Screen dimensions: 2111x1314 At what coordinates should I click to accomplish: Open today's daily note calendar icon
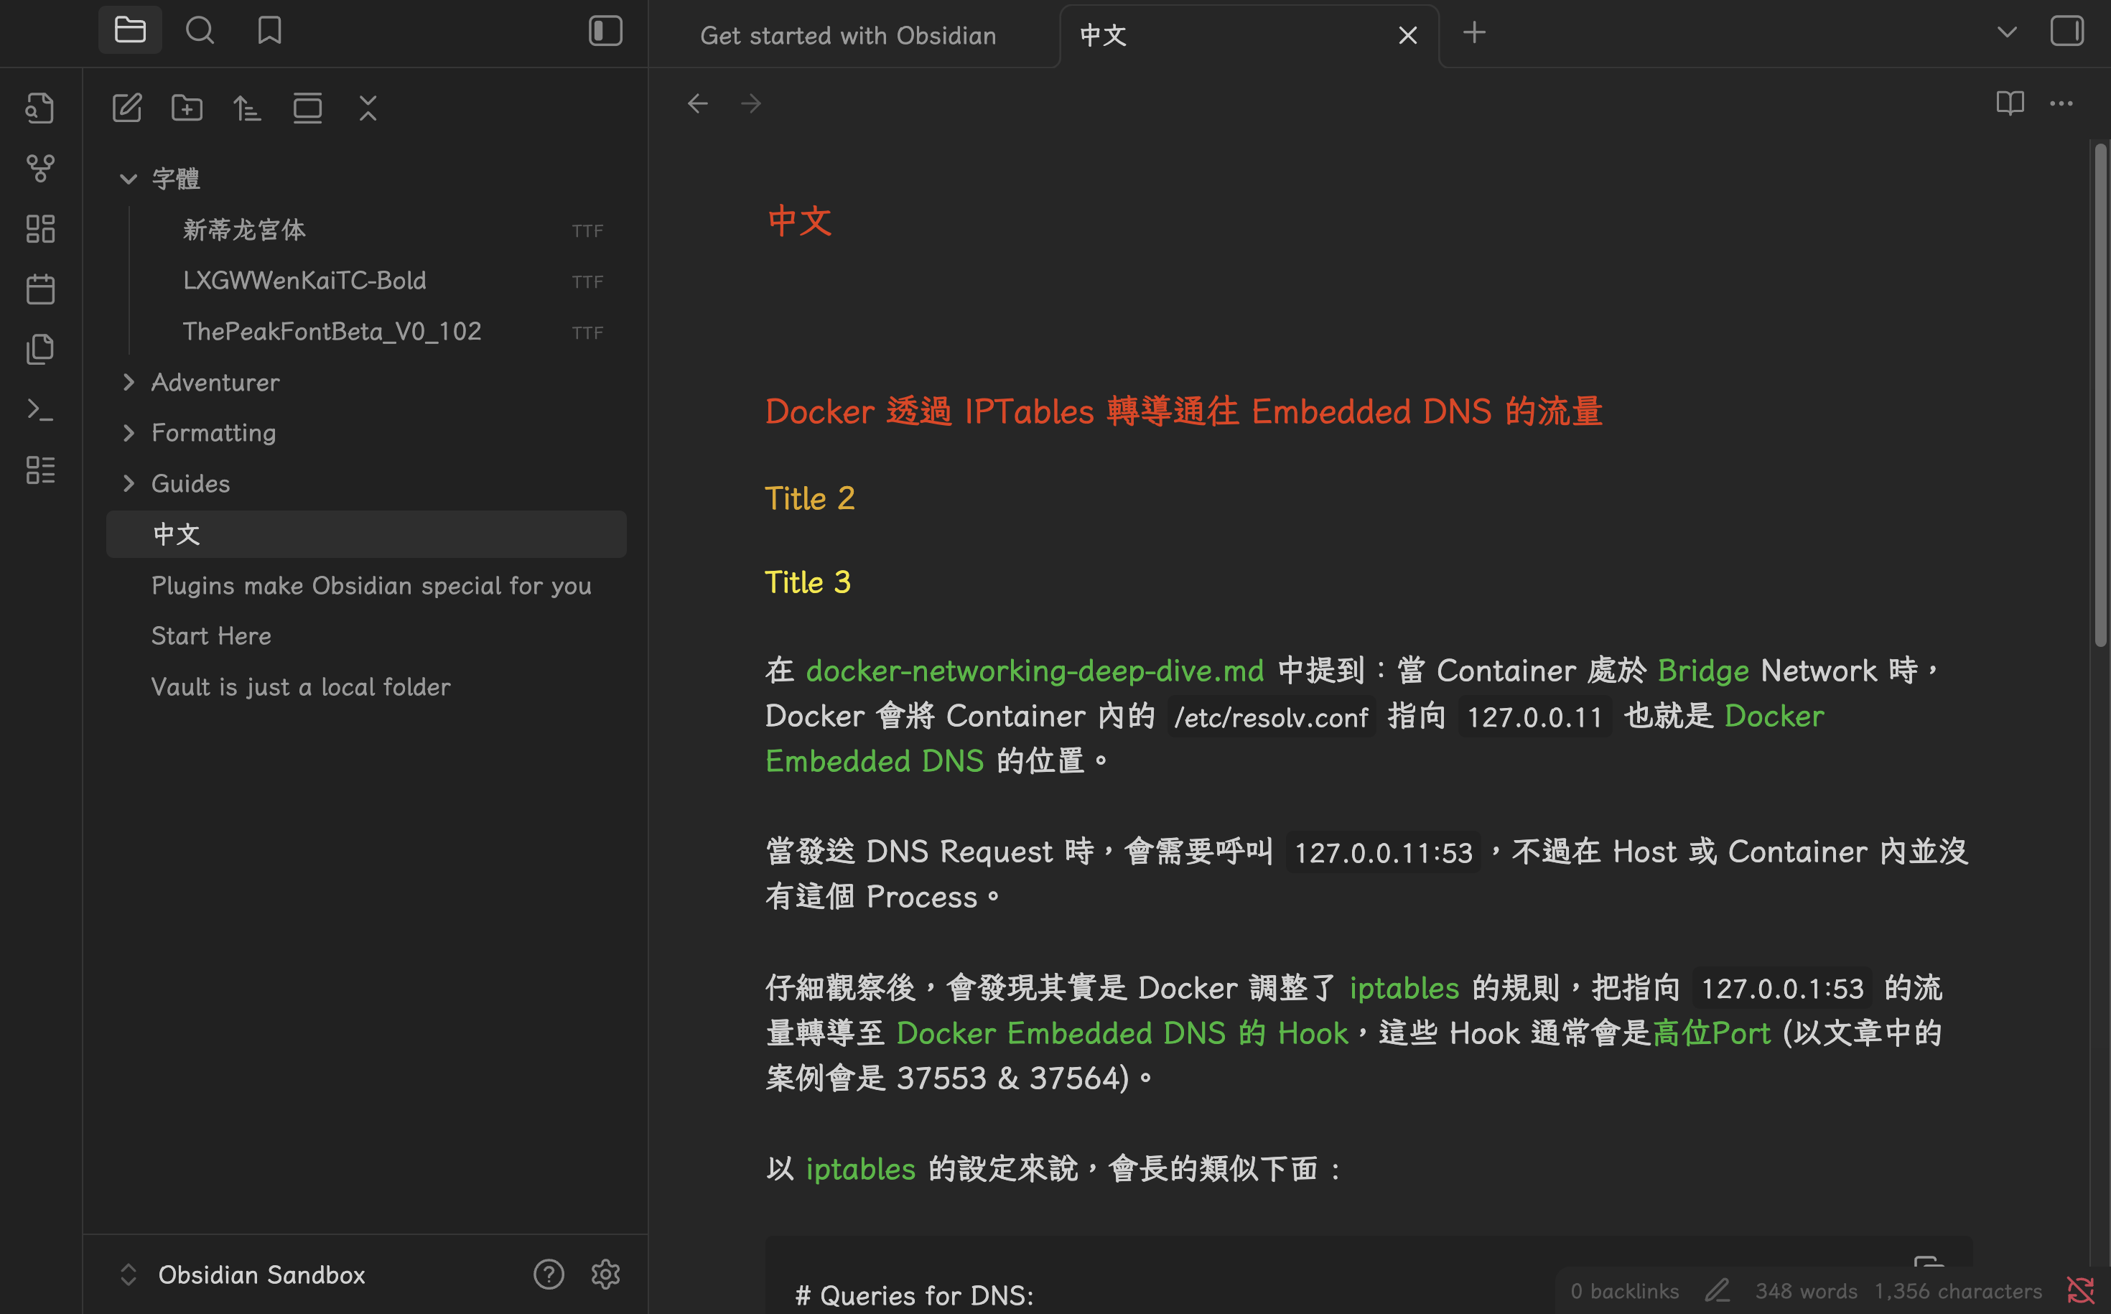point(40,289)
